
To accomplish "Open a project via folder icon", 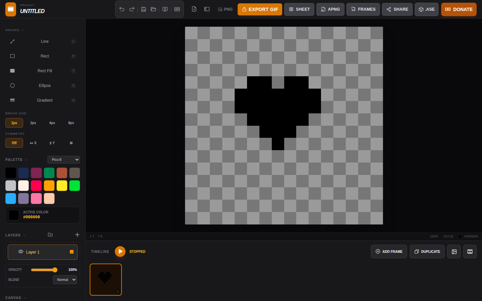I will click(x=153, y=9).
